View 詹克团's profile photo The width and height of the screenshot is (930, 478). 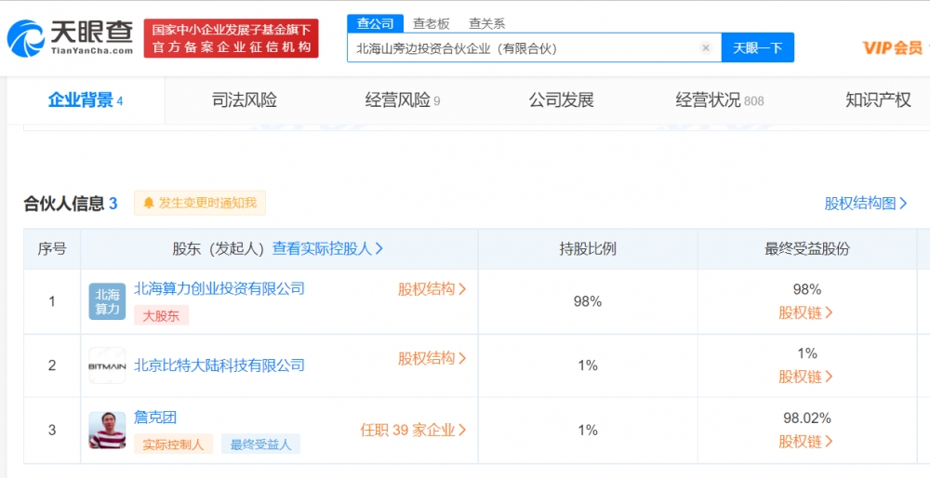click(107, 430)
